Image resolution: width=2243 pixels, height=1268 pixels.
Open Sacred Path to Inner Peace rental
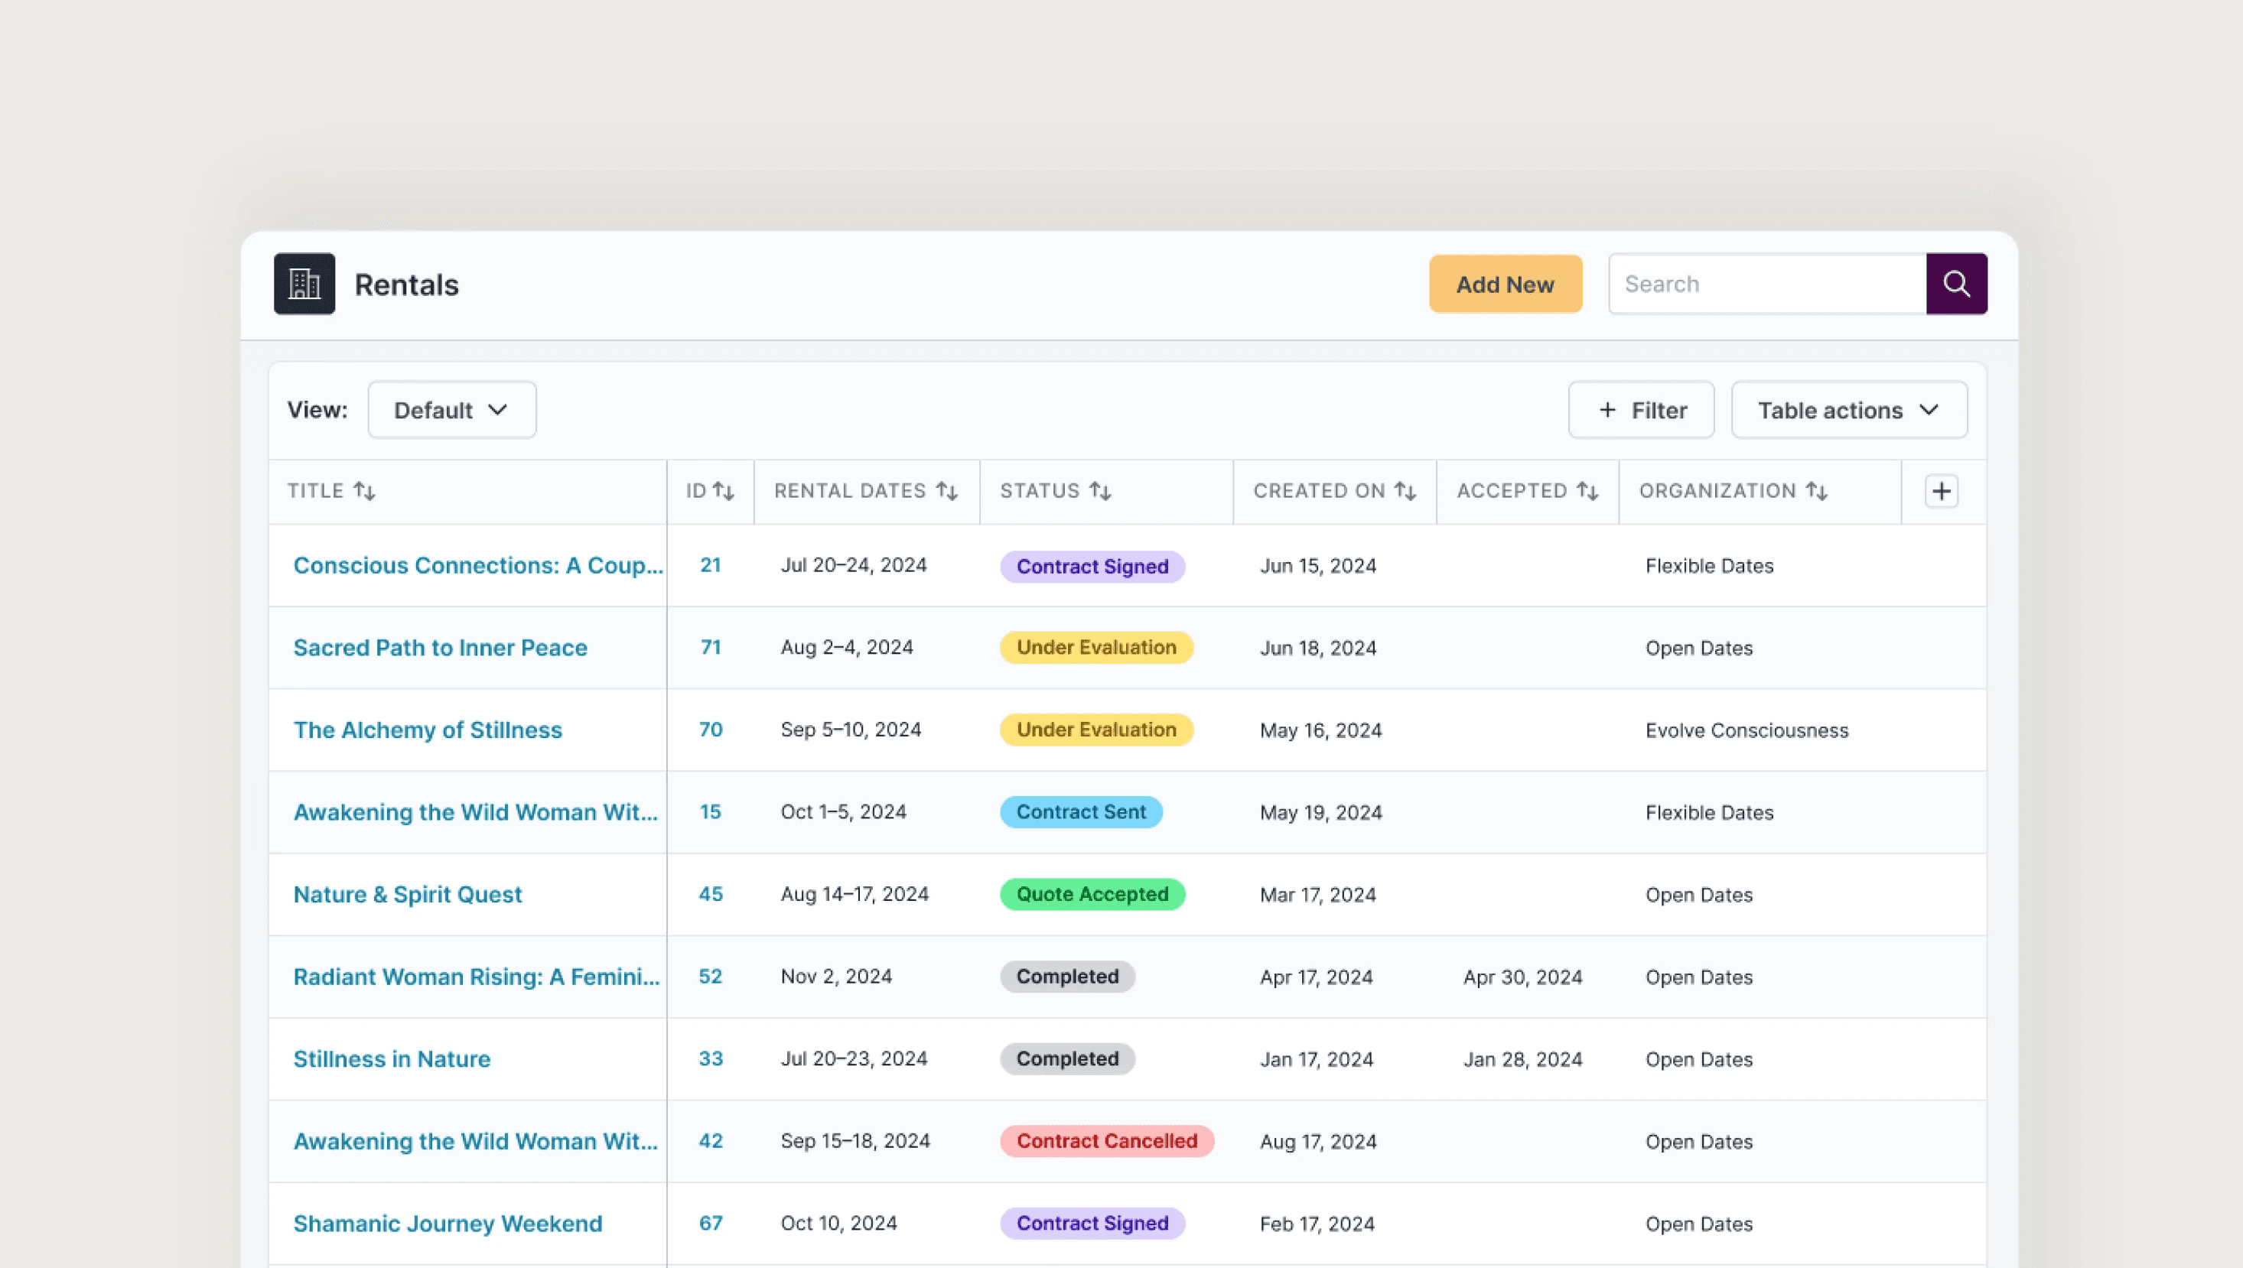pyautogui.click(x=440, y=648)
